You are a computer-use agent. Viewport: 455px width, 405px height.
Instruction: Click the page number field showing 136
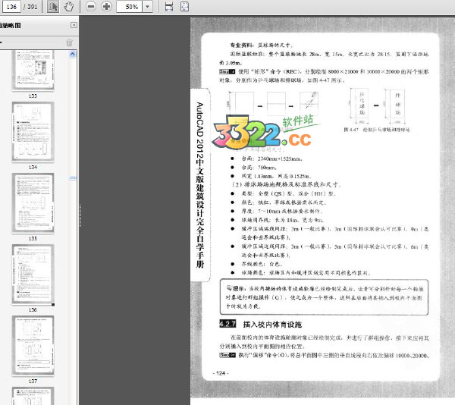(x=11, y=6)
